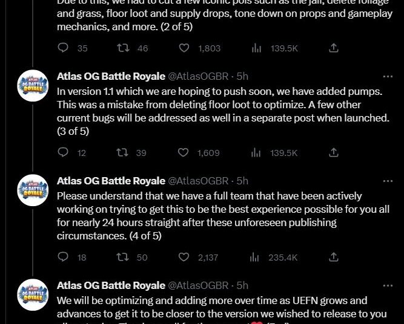404x324 pixels.
Task: Open Atlas OG Battle Royale profile name on (3 of 5) tweet
Action: coord(110,77)
